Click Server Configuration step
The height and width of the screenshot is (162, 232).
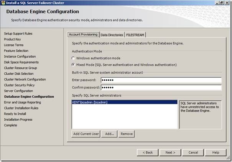pyautogui.click(x=18, y=91)
